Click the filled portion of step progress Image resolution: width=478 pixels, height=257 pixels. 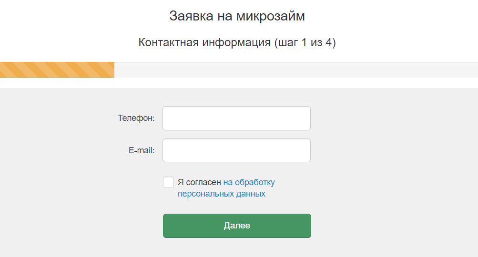(57, 69)
